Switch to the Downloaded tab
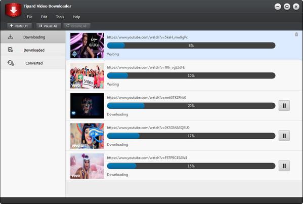The image size is (303, 204). click(x=33, y=50)
